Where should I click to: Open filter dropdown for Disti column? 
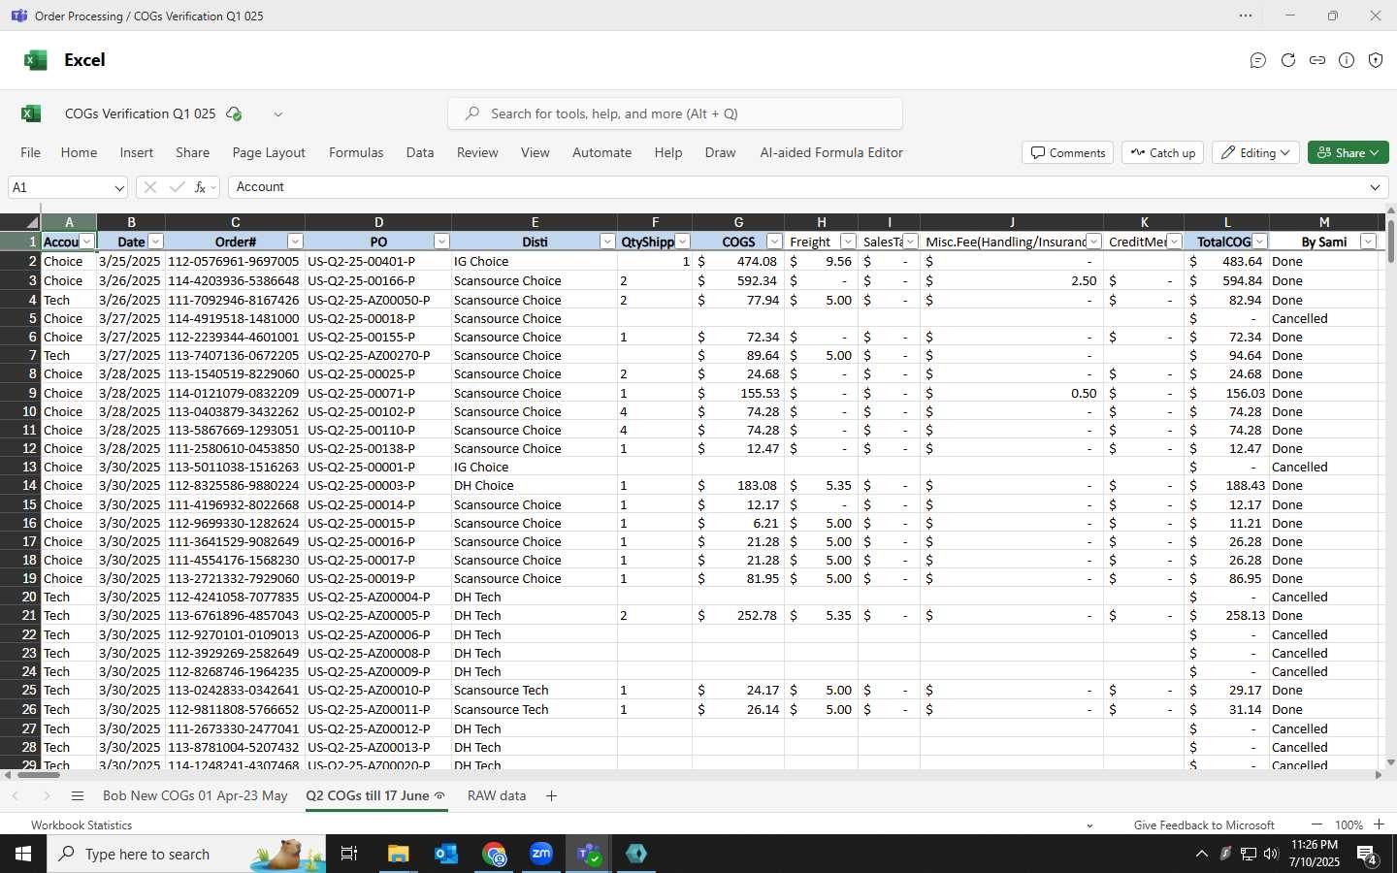[607, 242]
